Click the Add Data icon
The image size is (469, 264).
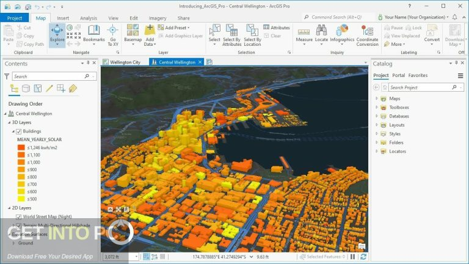[x=150, y=31]
